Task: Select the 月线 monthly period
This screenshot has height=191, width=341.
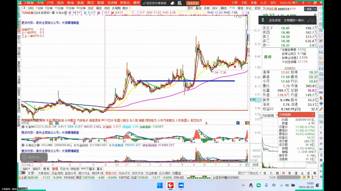Action: 107,8
